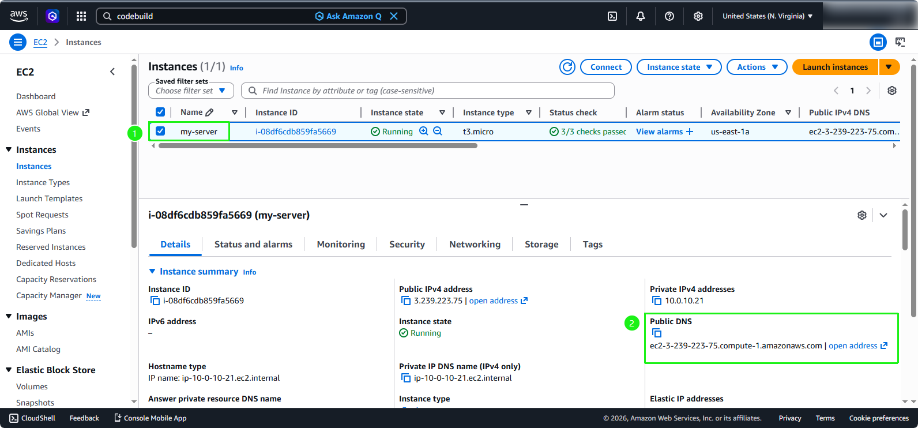
Task: Click the View alarms link
Action: tap(659, 132)
